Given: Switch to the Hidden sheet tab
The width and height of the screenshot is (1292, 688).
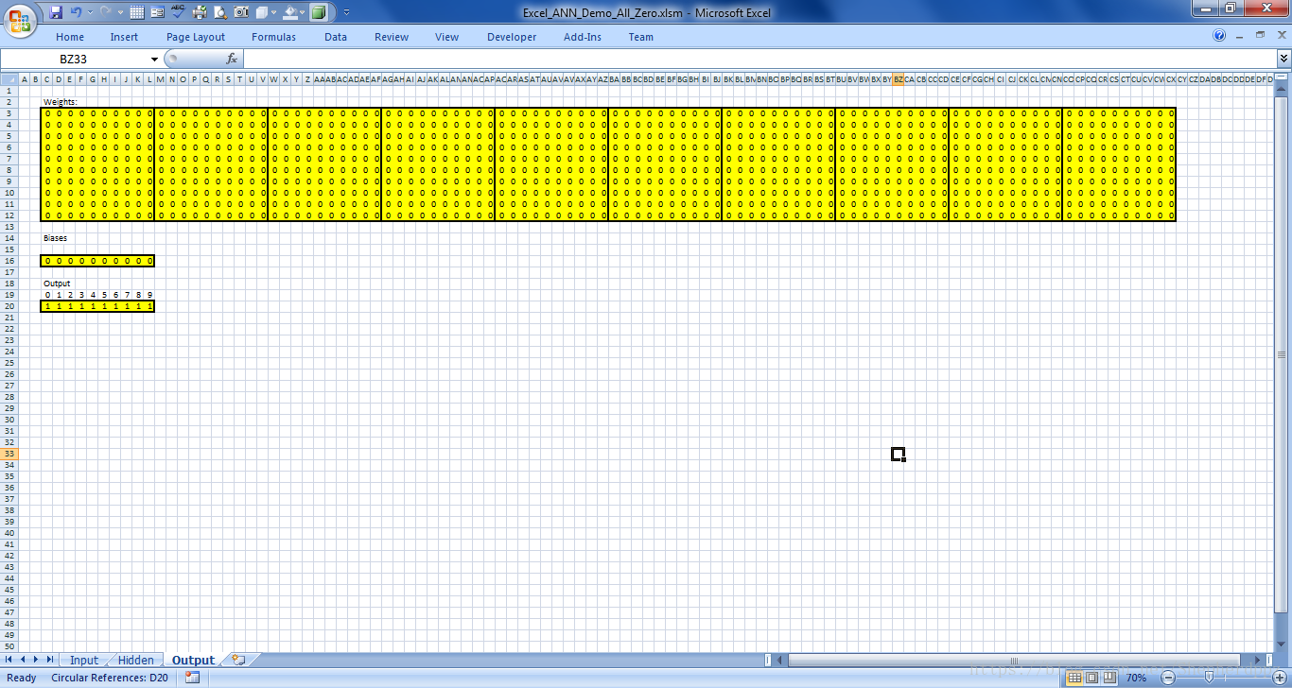Looking at the screenshot, I should point(136,661).
